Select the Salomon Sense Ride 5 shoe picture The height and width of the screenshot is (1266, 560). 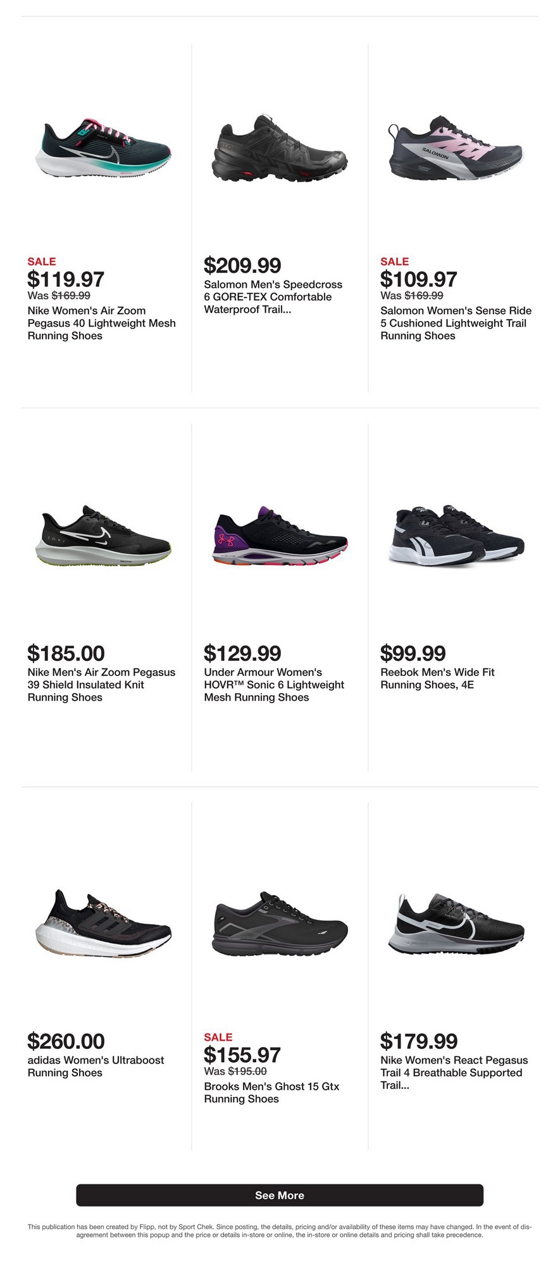pos(456,148)
